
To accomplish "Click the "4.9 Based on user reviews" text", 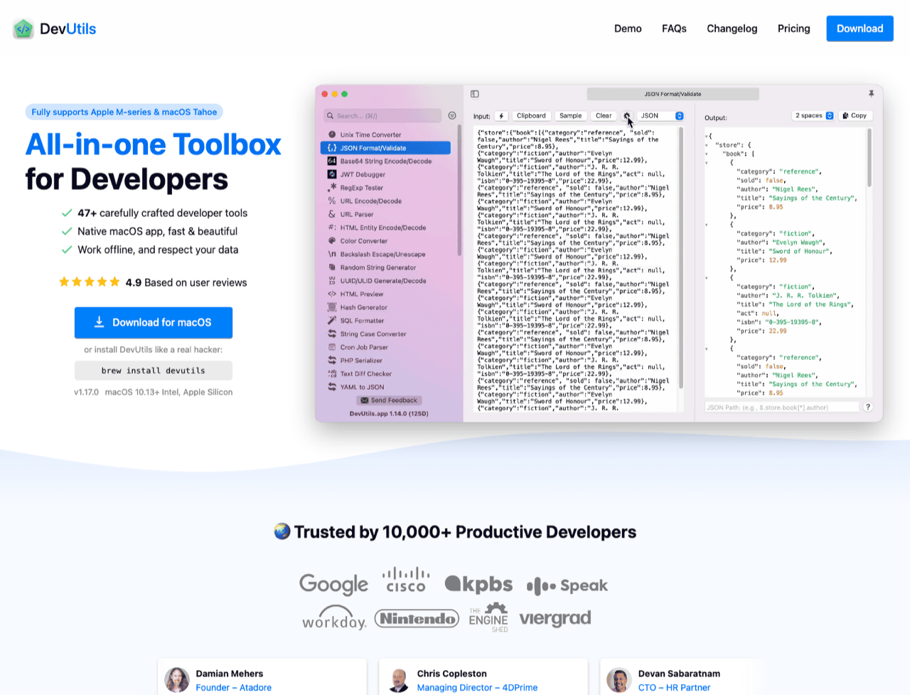I will coord(186,282).
